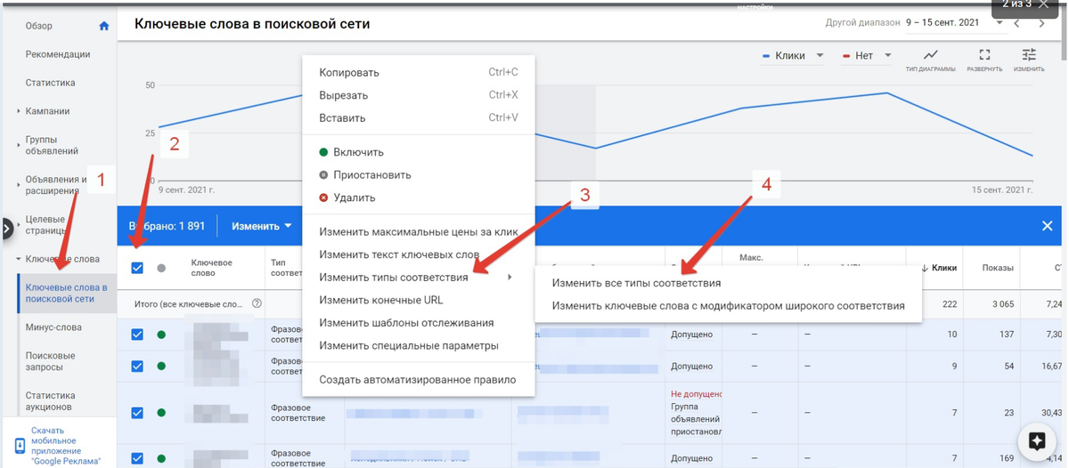The image size is (1069, 468).
Task: Sort by Ключевое слово column header
Action: tap(212, 268)
